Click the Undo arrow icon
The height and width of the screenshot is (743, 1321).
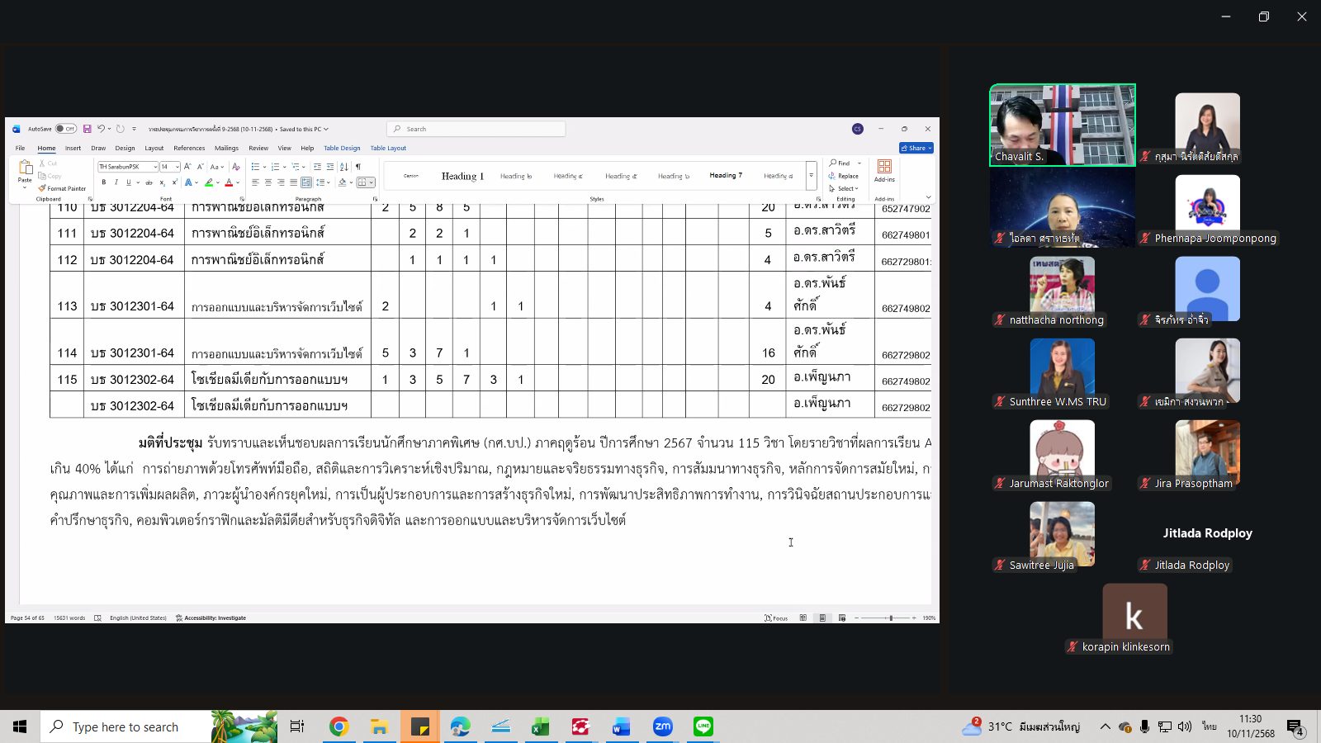coord(101,129)
